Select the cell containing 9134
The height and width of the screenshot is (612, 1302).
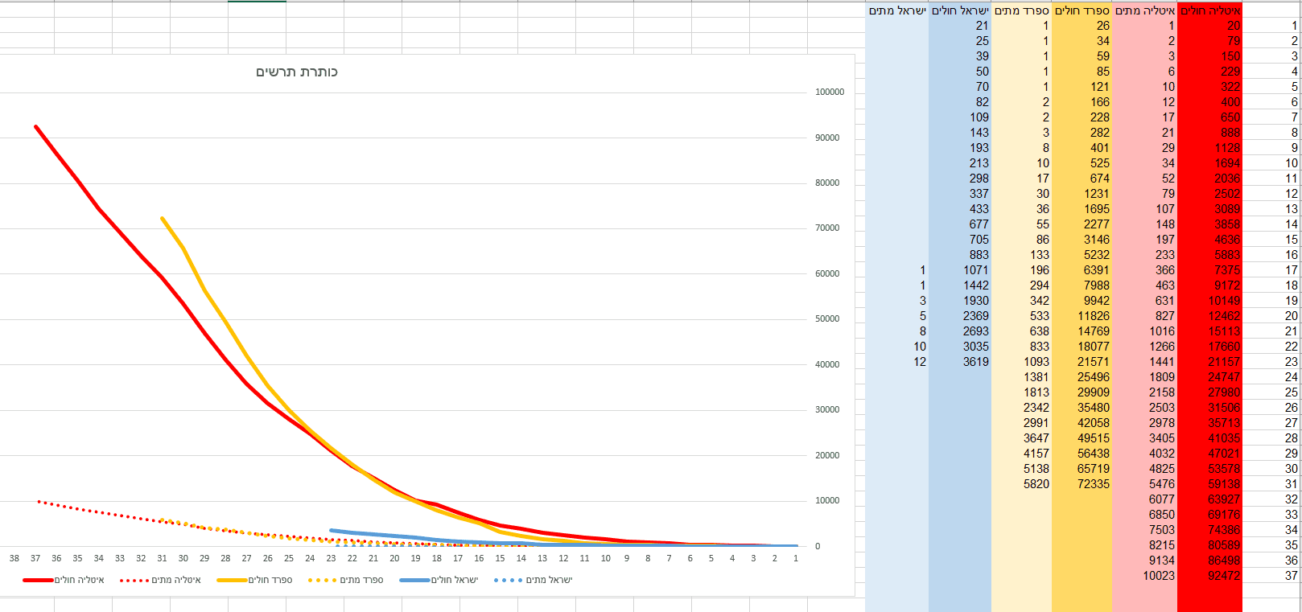coord(1144,561)
